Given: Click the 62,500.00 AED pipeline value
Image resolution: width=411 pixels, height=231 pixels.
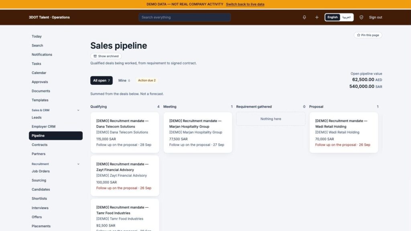Looking at the screenshot, I should 367,80.
